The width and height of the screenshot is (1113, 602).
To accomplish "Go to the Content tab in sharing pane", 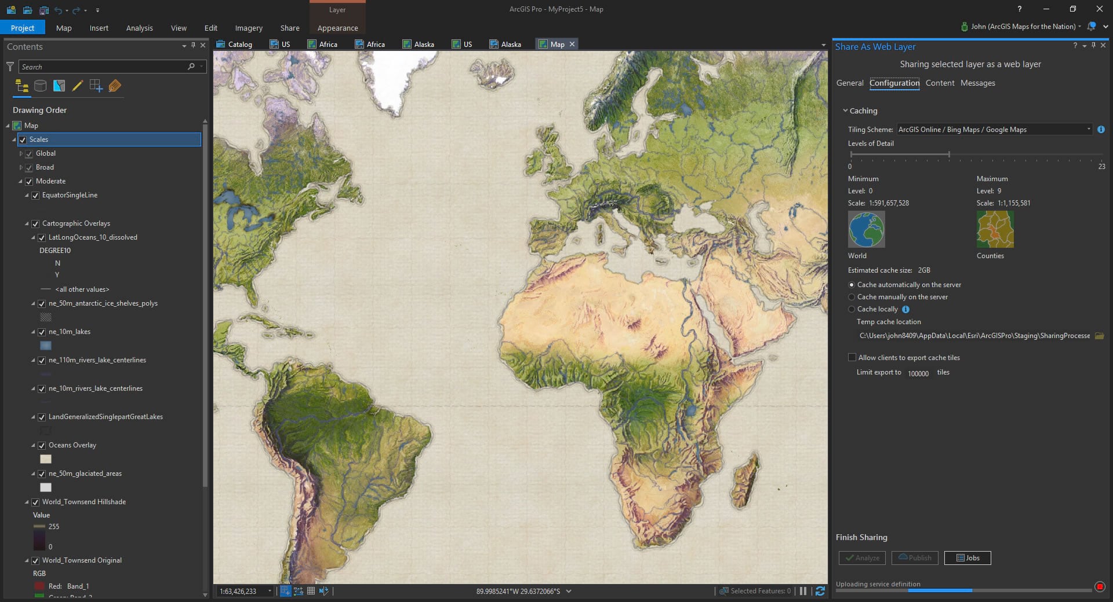I will [x=940, y=83].
